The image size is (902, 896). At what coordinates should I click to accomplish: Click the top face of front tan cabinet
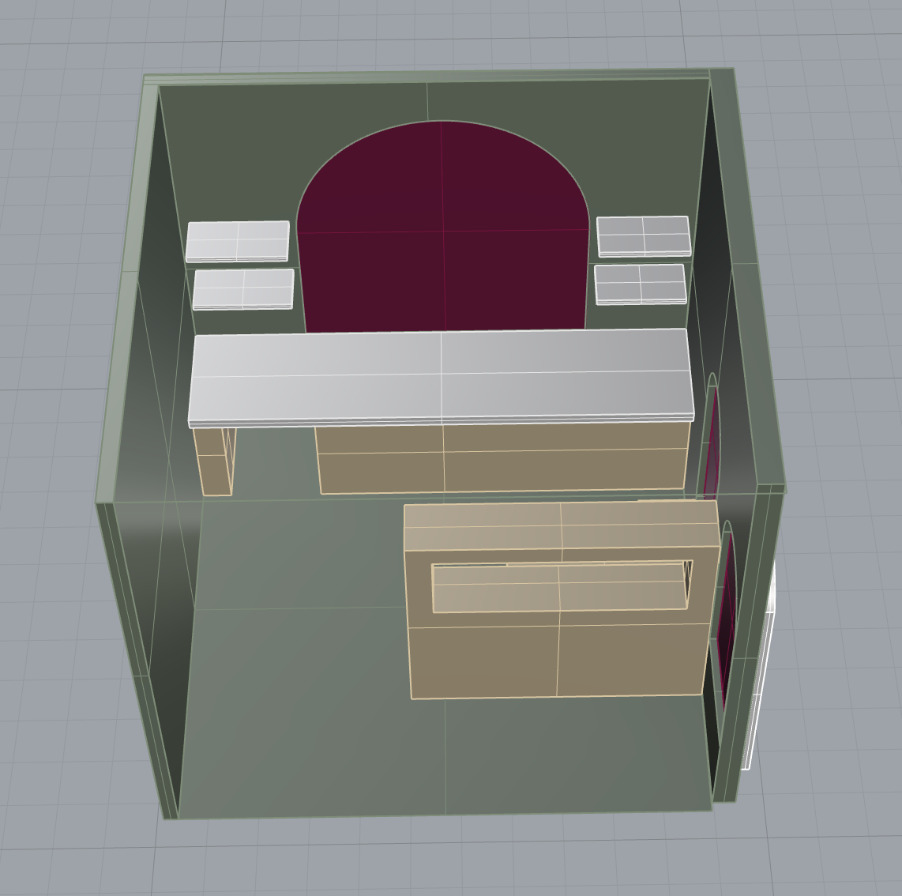point(562,526)
